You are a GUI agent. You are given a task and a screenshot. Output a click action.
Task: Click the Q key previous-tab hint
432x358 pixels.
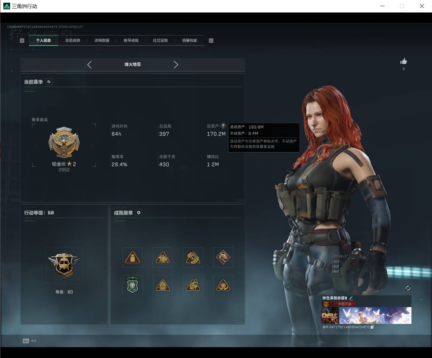22,40
